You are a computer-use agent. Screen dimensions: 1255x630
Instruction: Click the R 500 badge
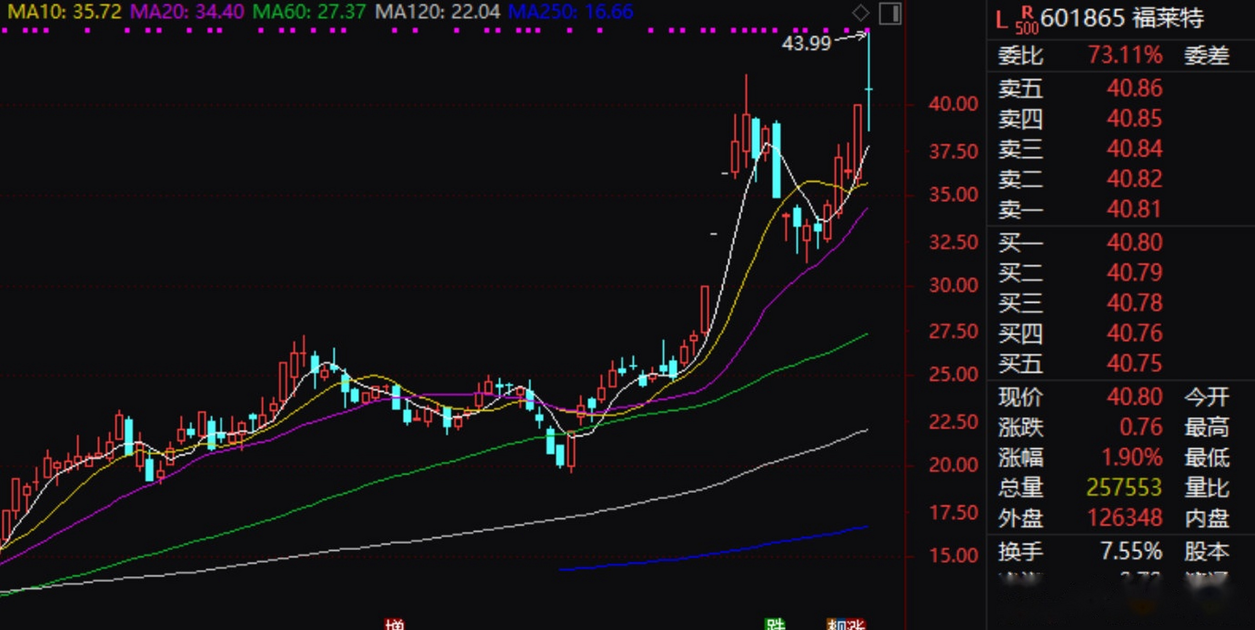point(1027,21)
